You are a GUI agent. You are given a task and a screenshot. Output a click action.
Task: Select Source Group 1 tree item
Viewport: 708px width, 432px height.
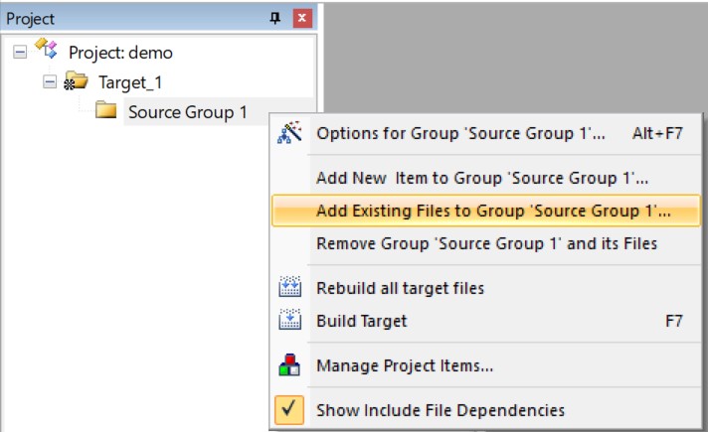click(x=187, y=112)
